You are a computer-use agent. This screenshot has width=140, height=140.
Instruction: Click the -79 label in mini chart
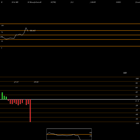pyautogui.click(x=90, y=136)
